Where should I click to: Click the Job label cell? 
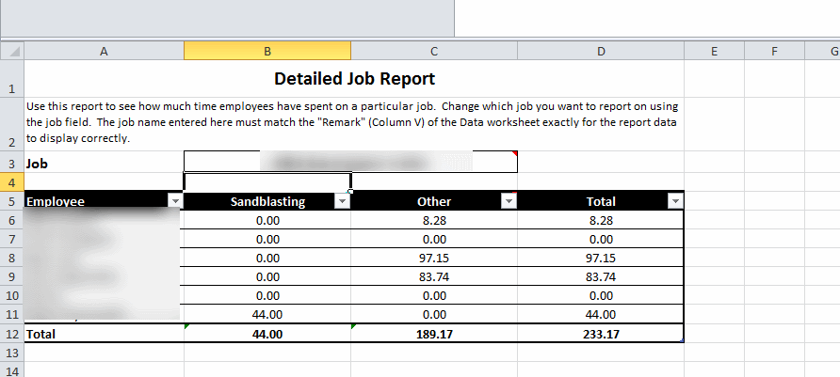(104, 162)
